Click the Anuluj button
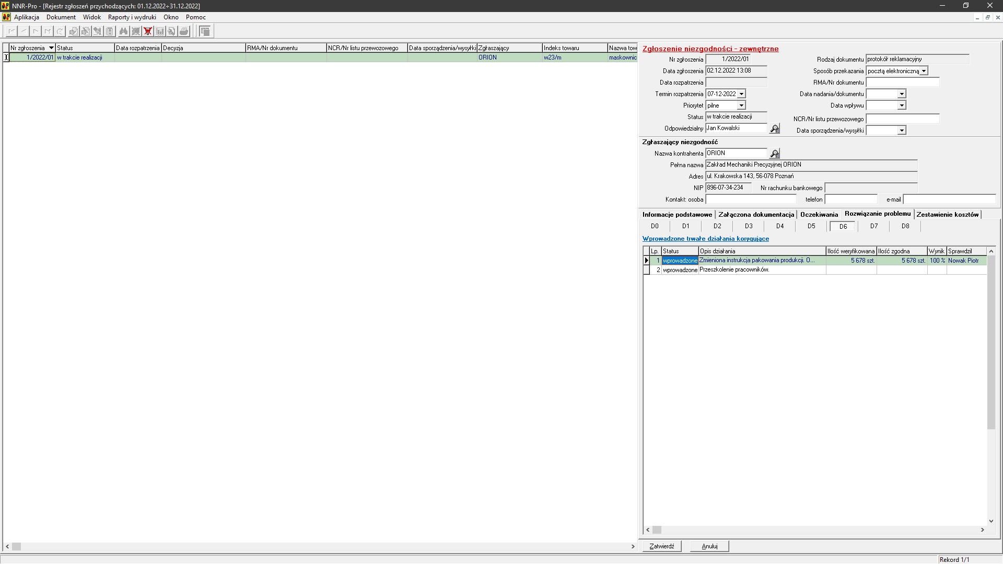The width and height of the screenshot is (1003, 564). click(x=709, y=546)
